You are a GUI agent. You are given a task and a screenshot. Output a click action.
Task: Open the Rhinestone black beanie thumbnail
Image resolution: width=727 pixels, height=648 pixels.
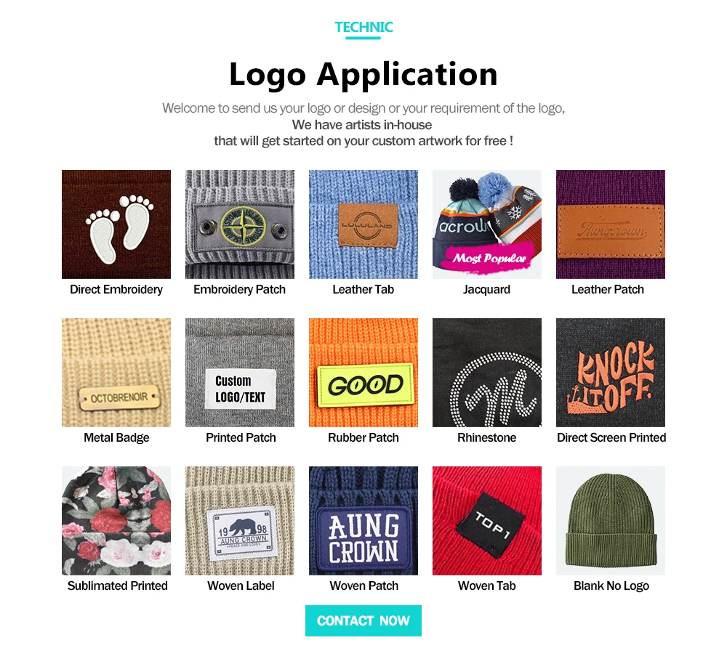click(x=487, y=373)
